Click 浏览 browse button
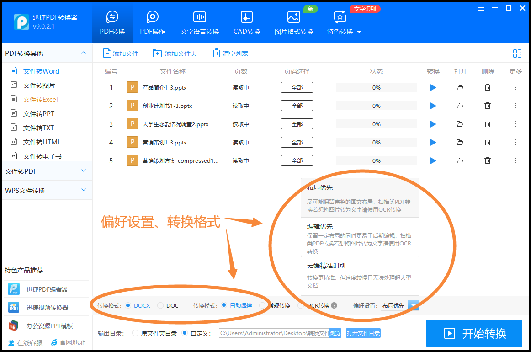This screenshot has width=531, height=352. [335, 333]
